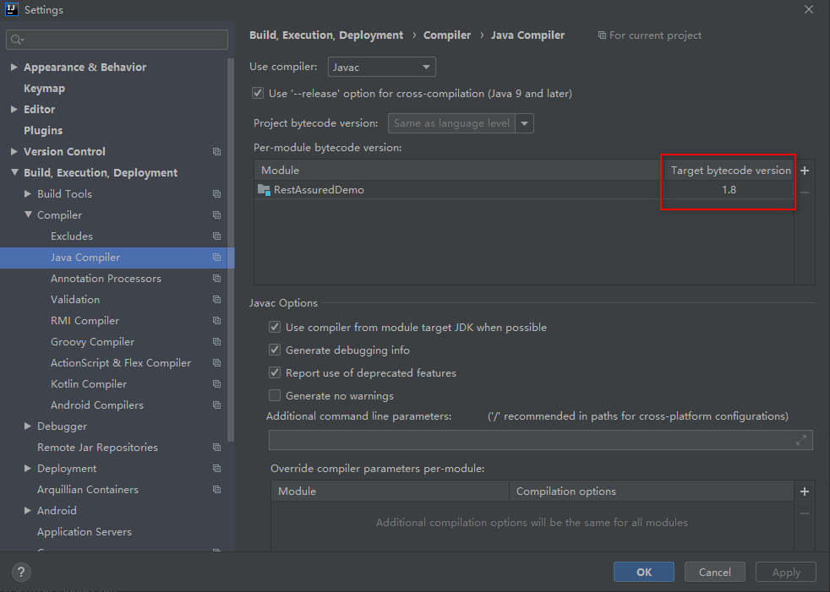The width and height of the screenshot is (830, 592).
Task: Open the help question mark button
Action: pos(21,572)
